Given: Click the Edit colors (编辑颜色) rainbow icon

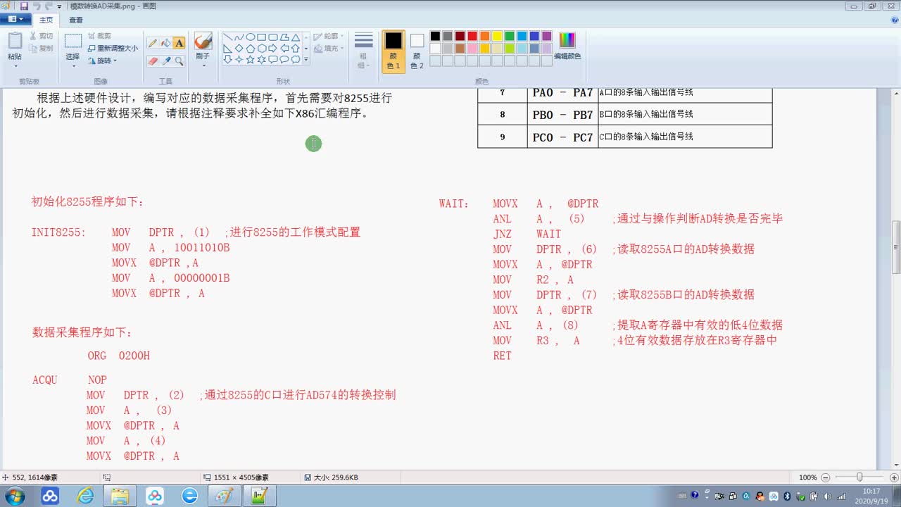Looking at the screenshot, I should tap(567, 40).
